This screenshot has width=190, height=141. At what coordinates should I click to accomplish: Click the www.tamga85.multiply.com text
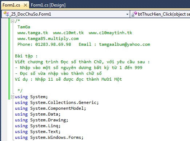click(48, 39)
